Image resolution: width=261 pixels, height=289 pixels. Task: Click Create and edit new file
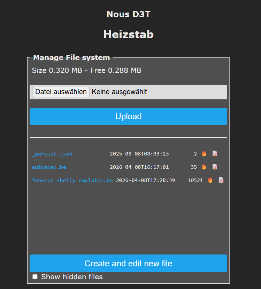pyautogui.click(x=128, y=264)
